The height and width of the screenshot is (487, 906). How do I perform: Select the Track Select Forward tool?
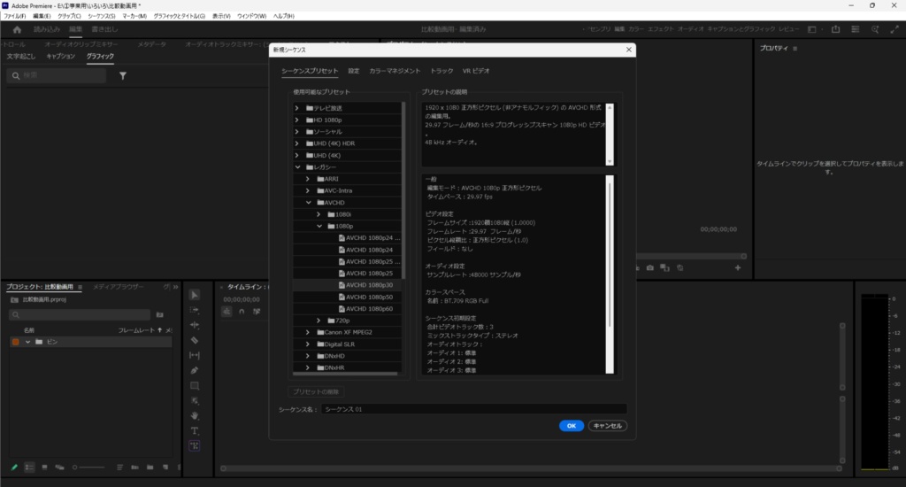(x=195, y=311)
